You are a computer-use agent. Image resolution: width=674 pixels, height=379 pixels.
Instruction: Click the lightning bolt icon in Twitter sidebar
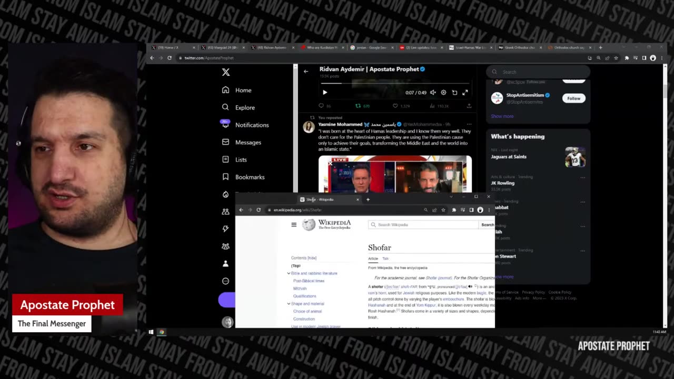[x=225, y=229]
